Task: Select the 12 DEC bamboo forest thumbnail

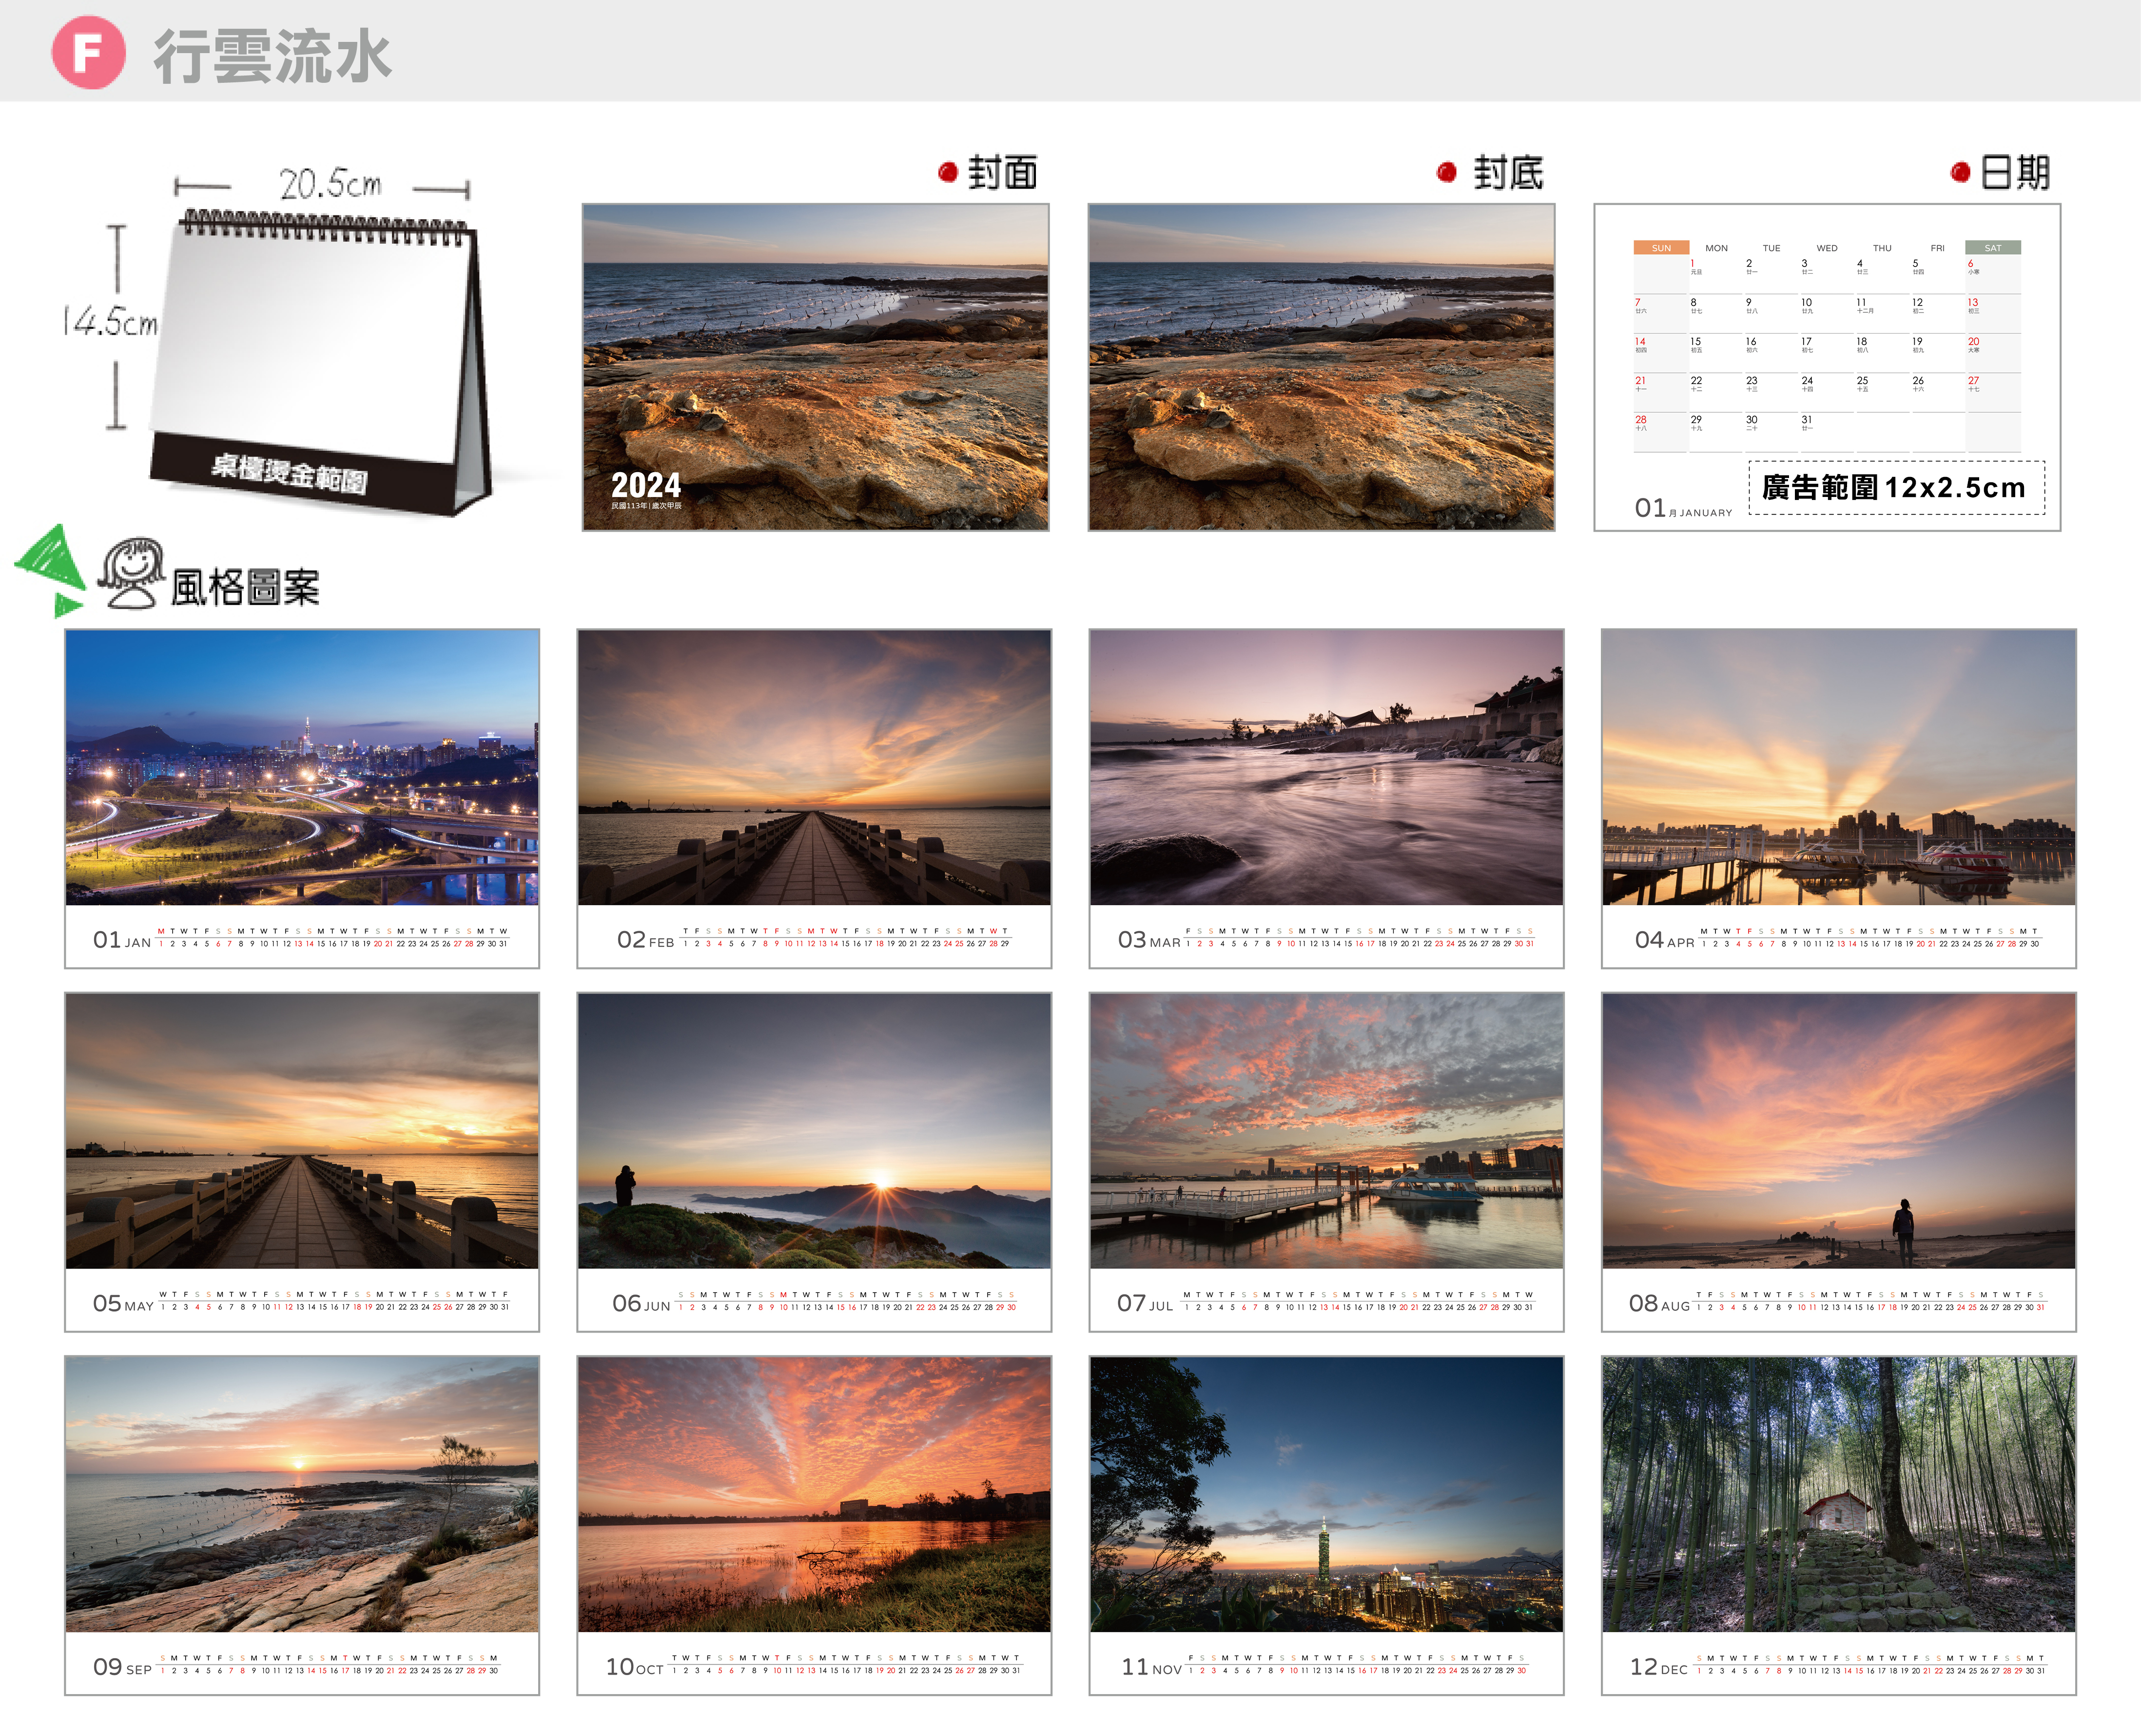Action: coord(1838,1494)
